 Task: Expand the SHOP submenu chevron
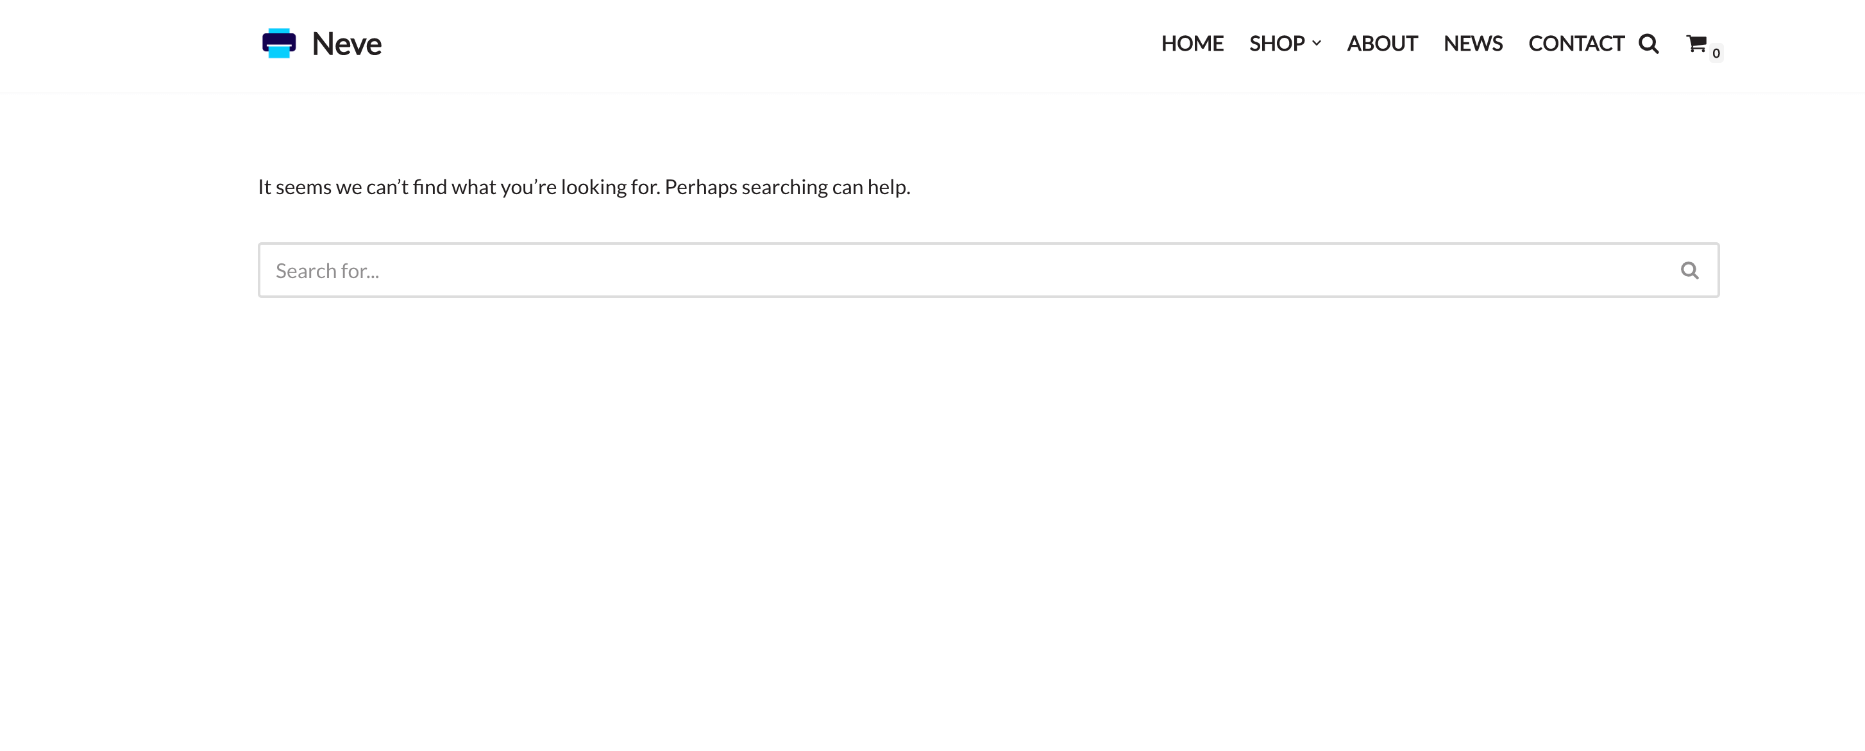[1316, 44]
